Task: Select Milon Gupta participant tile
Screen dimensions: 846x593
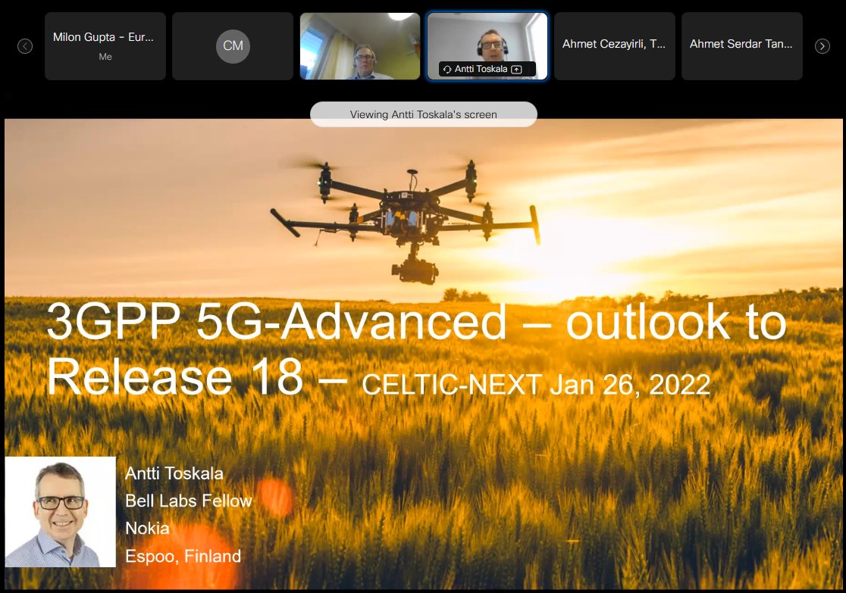Action: tap(105, 46)
